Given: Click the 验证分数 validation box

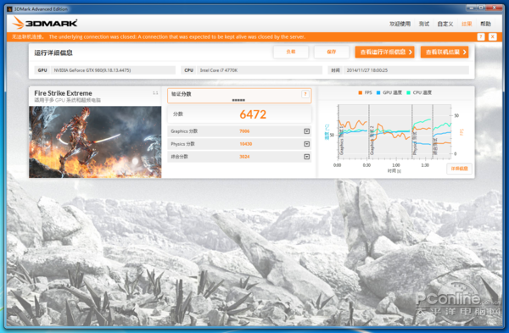Looking at the screenshot, I should tap(239, 96).
